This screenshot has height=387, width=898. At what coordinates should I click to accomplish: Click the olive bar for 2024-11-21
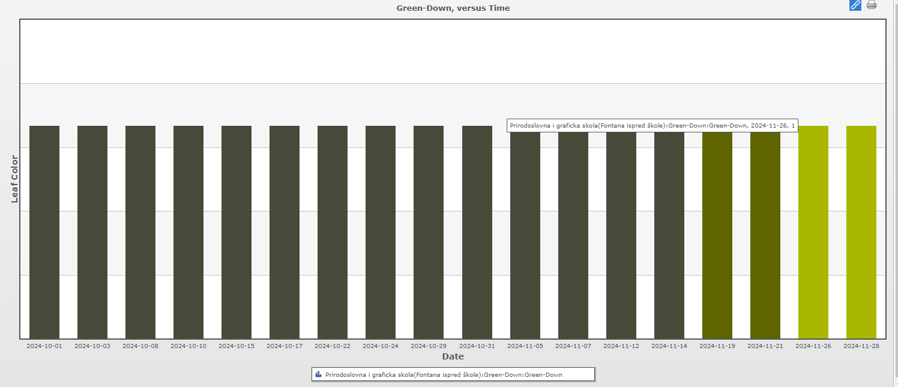point(765,235)
